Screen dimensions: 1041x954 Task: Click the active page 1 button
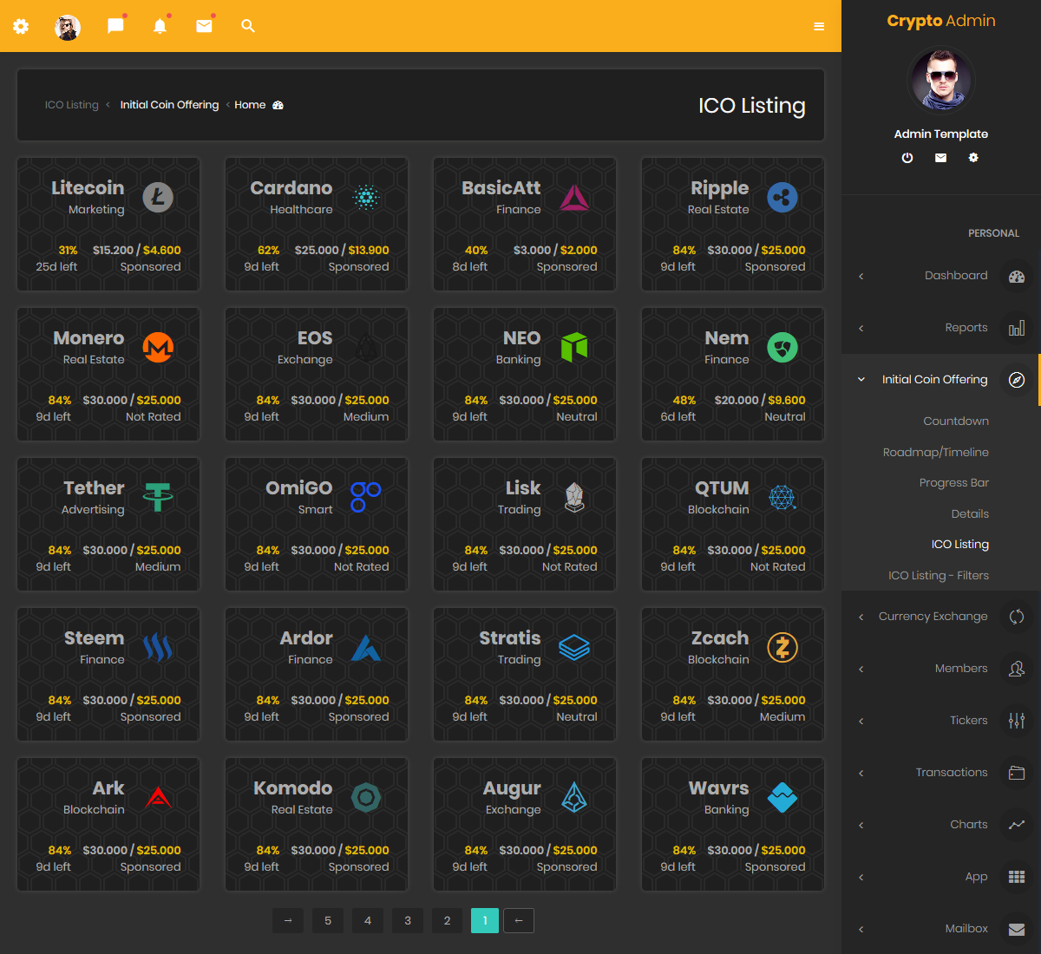pyautogui.click(x=485, y=921)
